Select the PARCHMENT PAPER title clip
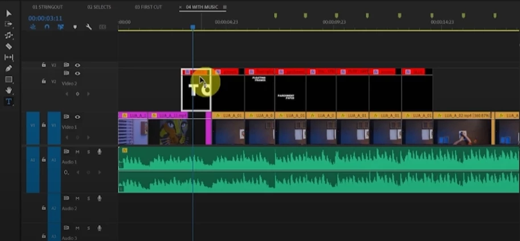 click(x=290, y=90)
